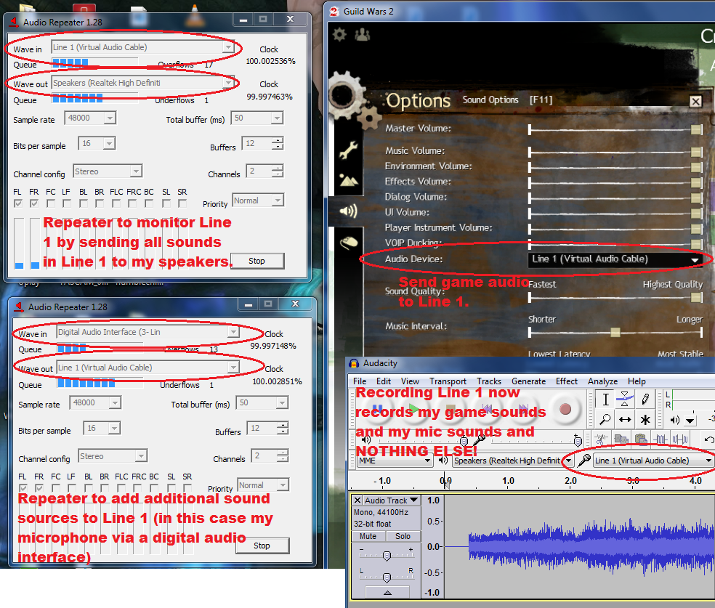Collapse the Audio Track using the triangle button
This screenshot has width=715, height=608.
click(387, 593)
